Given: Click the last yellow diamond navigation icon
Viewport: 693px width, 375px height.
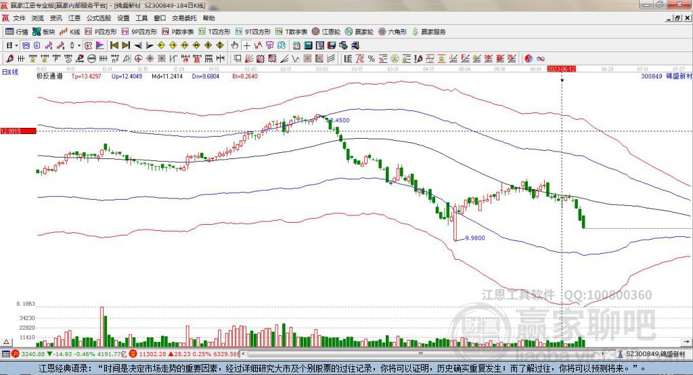Looking at the screenshot, I should [x=220, y=45].
